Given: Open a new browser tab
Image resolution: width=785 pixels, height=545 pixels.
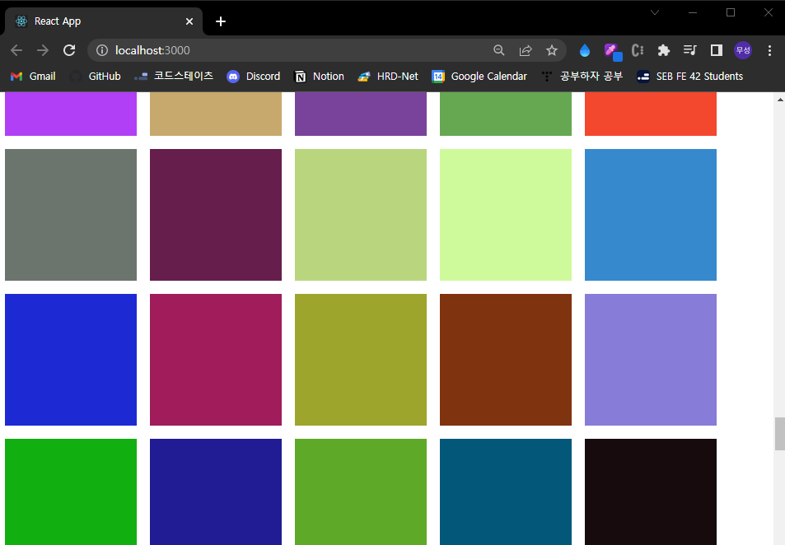Looking at the screenshot, I should tap(220, 21).
